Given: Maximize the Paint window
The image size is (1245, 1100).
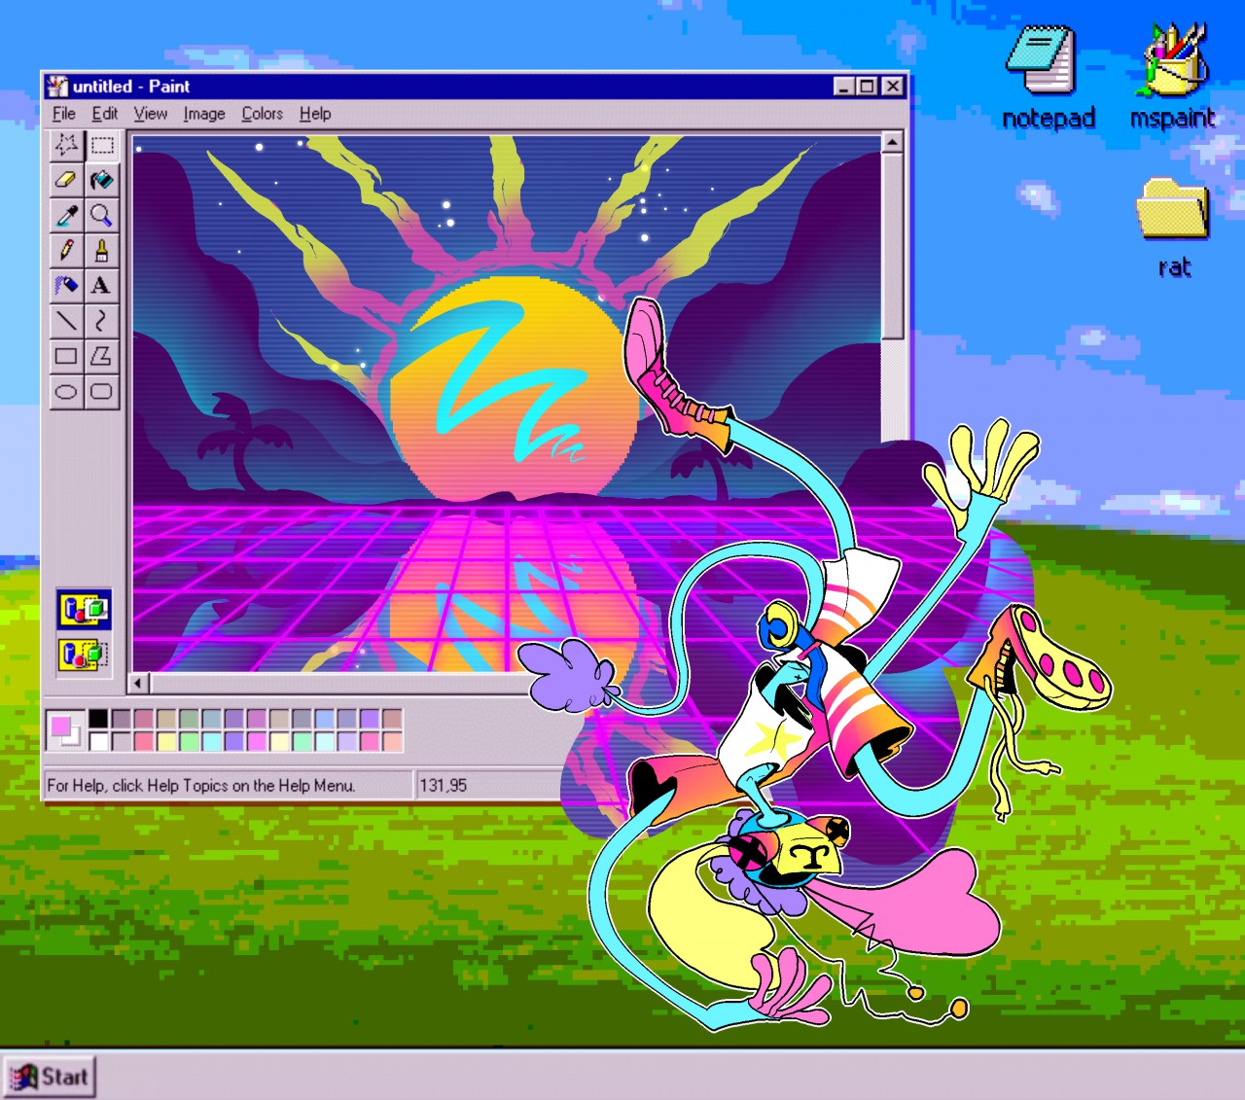Looking at the screenshot, I should click(x=867, y=87).
